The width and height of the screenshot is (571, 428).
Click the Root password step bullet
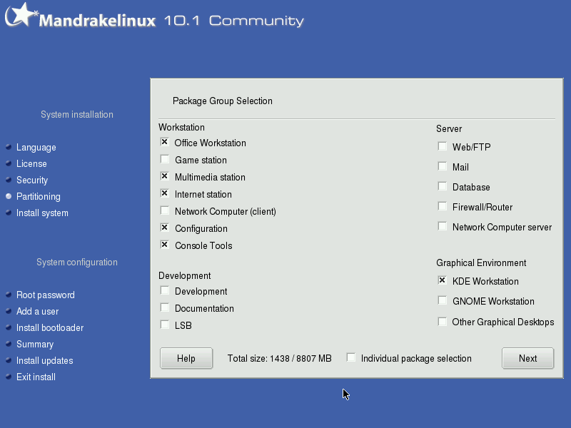click(9, 295)
